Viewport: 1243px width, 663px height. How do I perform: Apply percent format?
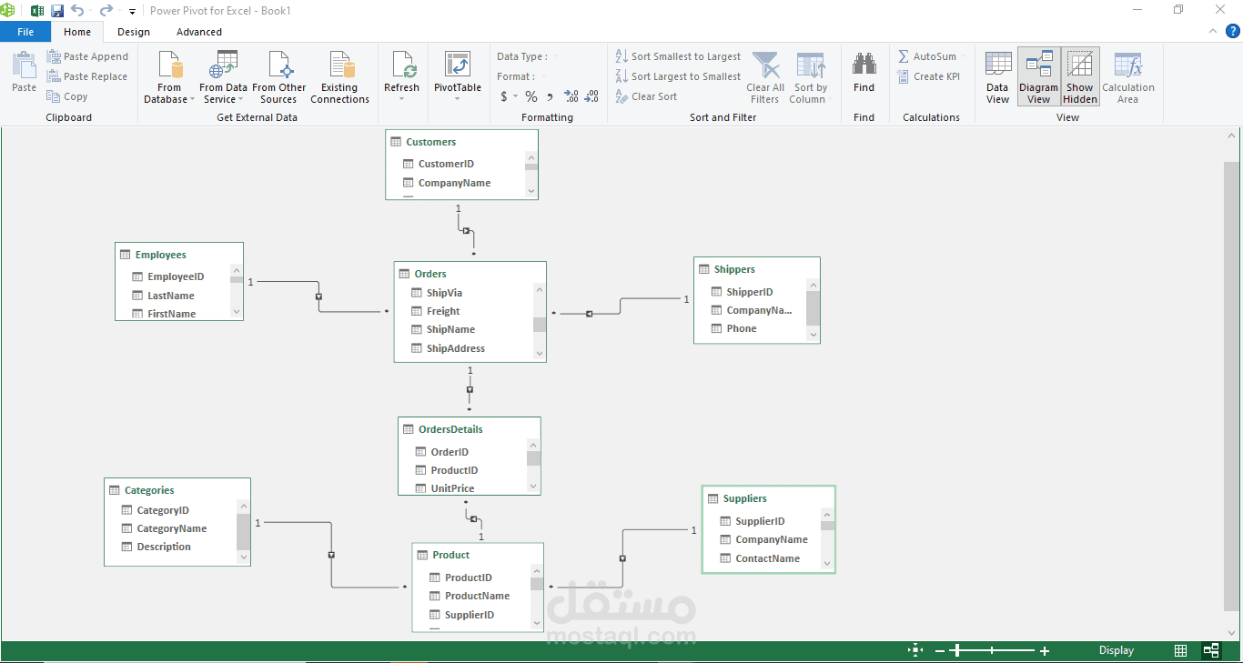point(531,96)
